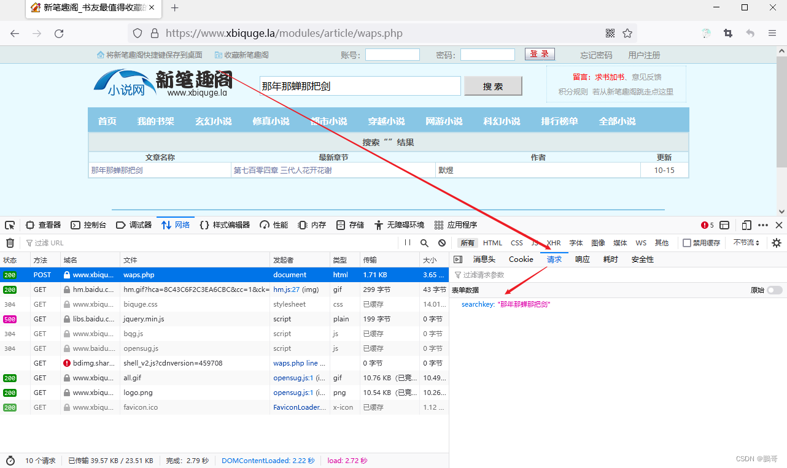Focus the 密码 password input field
The image size is (787, 468).
coord(487,55)
